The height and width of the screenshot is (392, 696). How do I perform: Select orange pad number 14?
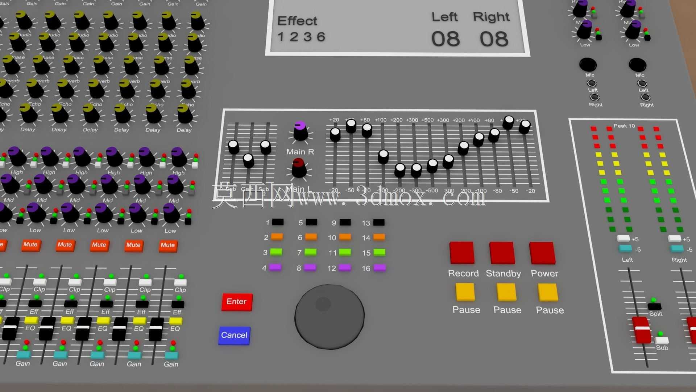coord(379,237)
